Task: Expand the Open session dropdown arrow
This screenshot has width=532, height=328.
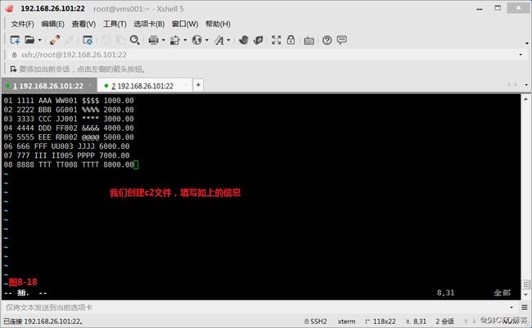Action: [40, 40]
